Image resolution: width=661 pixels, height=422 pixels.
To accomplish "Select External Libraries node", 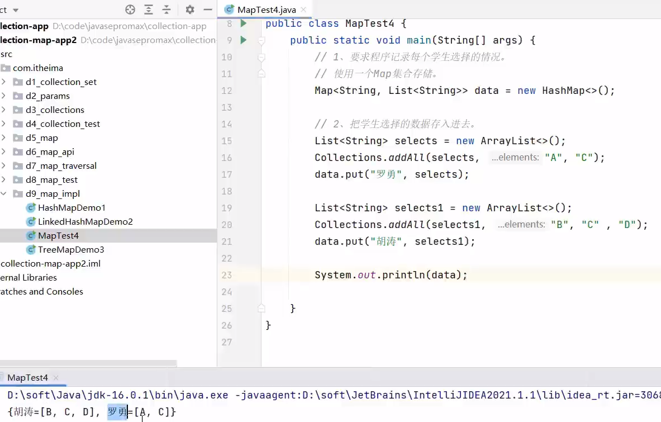I will 28,277.
